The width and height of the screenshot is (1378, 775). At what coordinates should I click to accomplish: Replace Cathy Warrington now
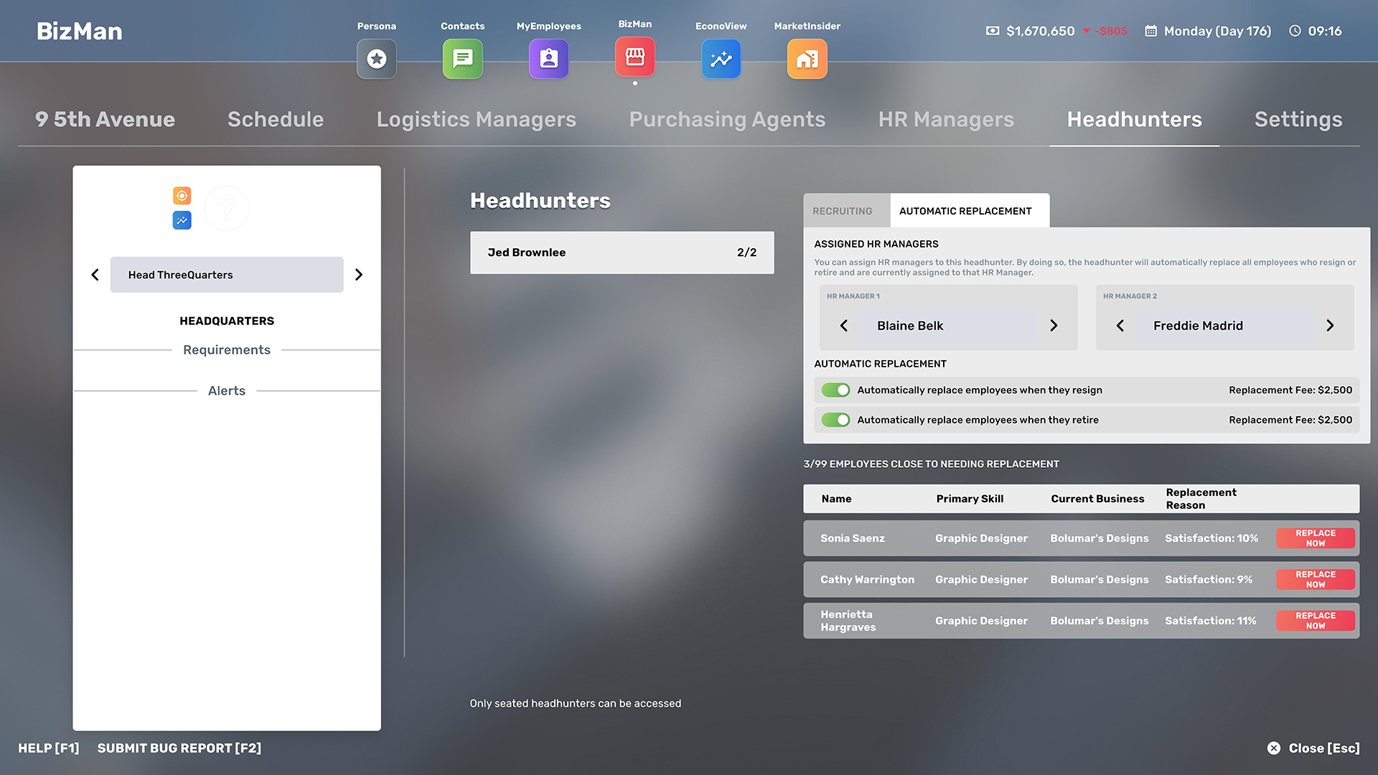[x=1315, y=579]
